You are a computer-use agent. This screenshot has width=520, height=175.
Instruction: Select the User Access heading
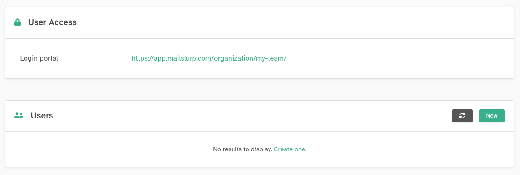tap(52, 22)
